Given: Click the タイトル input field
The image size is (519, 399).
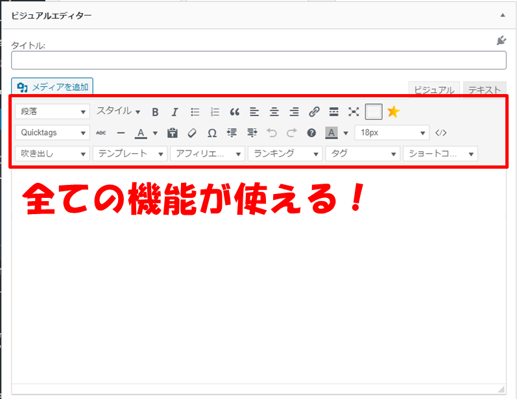Looking at the screenshot, I should coord(258,60).
